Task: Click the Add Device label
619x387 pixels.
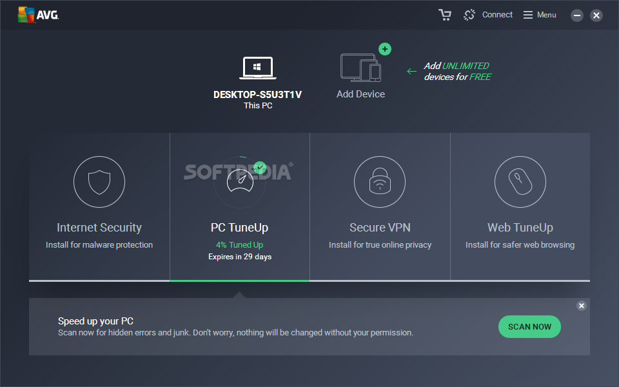Action: (x=360, y=94)
